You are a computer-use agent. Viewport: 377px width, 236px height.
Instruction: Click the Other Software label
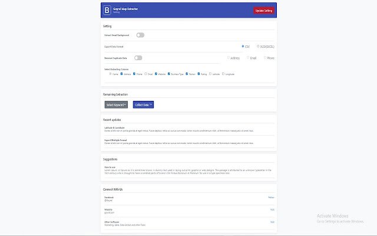pos(111,222)
